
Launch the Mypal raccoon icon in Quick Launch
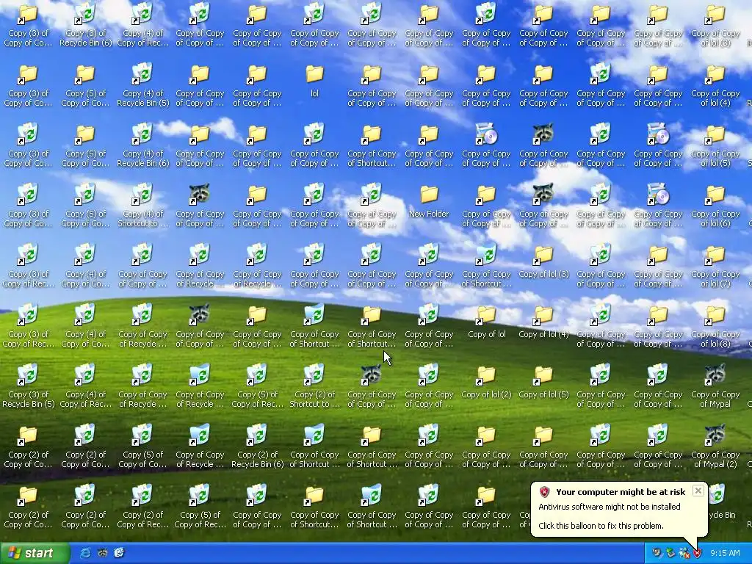[x=102, y=553]
